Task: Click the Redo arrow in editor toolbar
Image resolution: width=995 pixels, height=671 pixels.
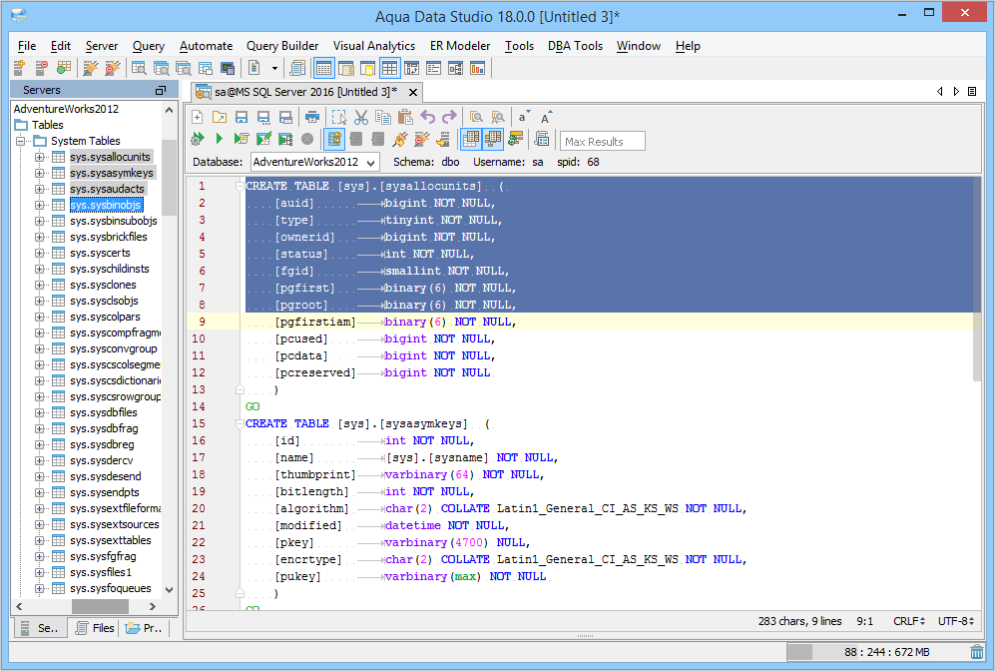Action: point(449,117)
